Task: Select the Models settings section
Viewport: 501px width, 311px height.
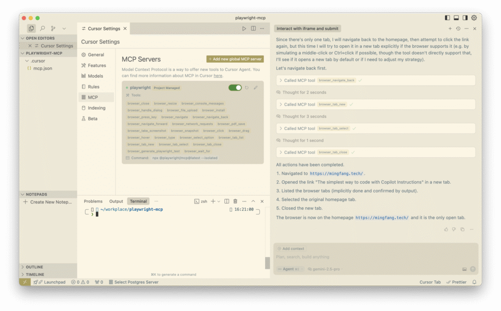Action: [x=95, y=76]
